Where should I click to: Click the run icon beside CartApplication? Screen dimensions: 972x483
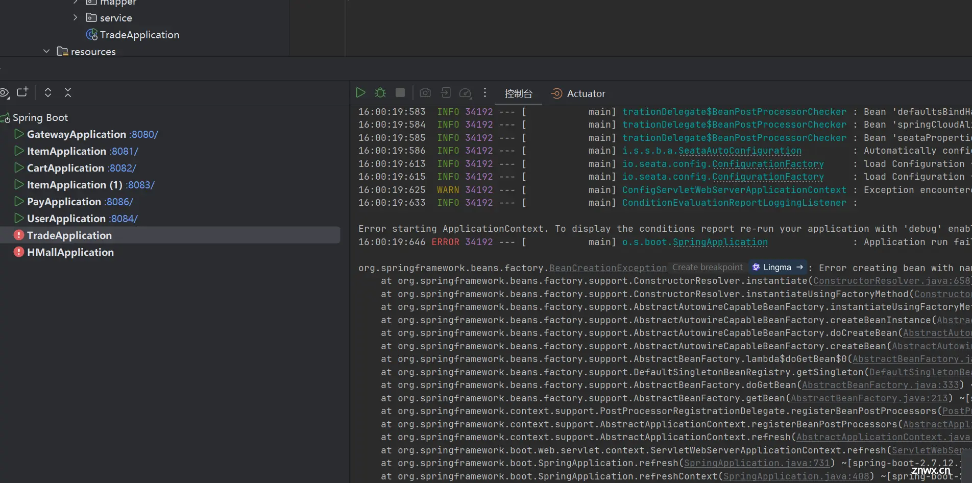(x=19, y=168)
